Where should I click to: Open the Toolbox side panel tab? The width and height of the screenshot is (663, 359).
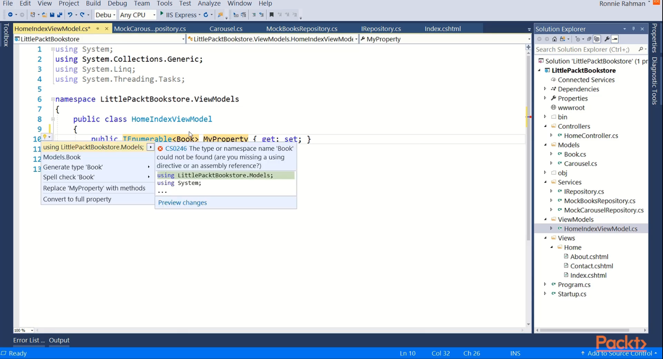[x=6, y=34]
